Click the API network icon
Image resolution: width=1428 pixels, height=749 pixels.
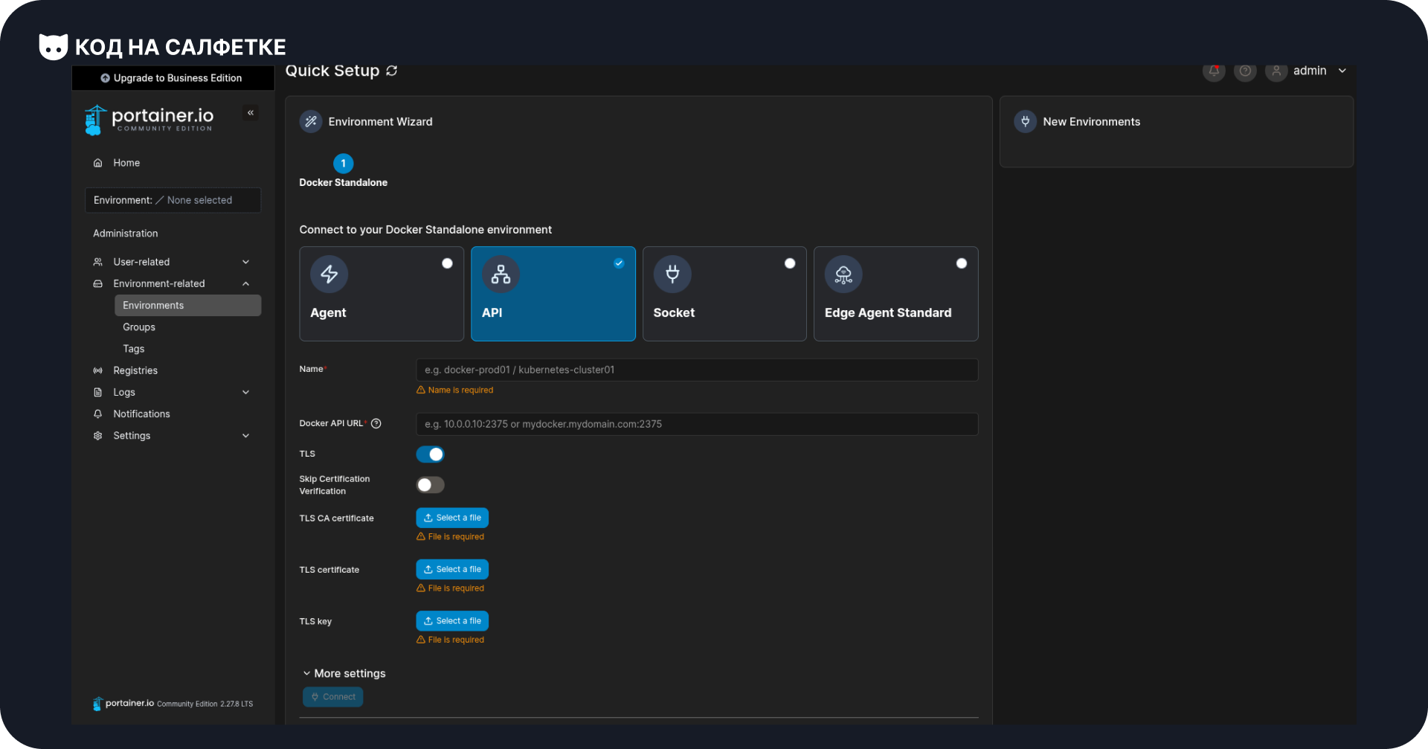click(501, 274)
